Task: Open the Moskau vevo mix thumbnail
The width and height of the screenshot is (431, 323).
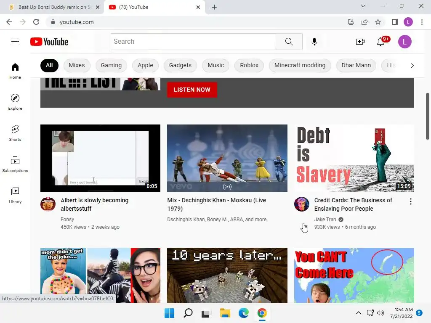Action: pos(227,158)
